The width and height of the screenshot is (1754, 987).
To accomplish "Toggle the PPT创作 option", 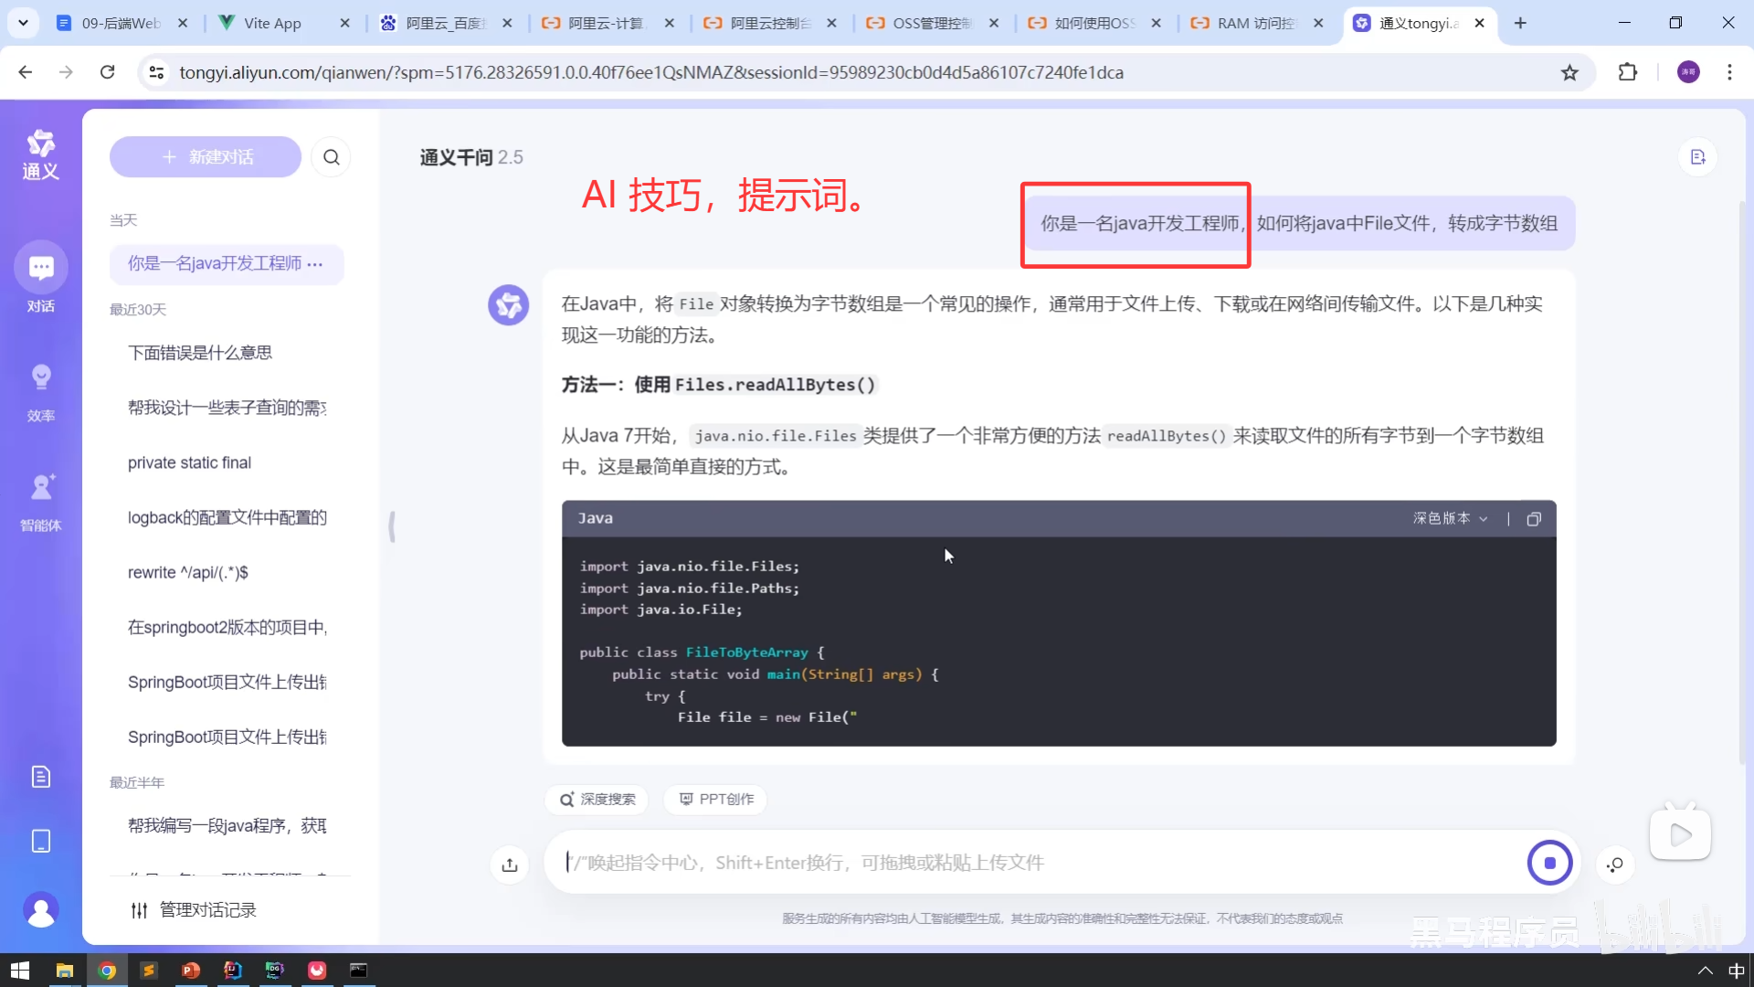I will (716, 800).
